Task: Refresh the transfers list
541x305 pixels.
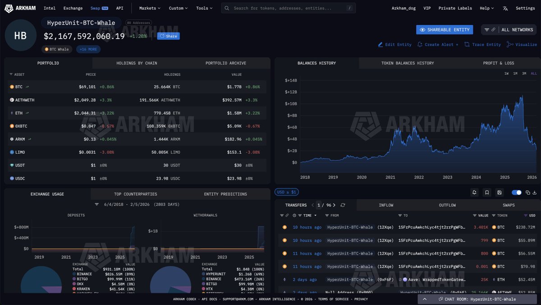Action: [x=343, y=205]
